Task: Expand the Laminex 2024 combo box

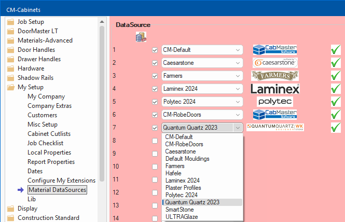Action: pos(238,89)
